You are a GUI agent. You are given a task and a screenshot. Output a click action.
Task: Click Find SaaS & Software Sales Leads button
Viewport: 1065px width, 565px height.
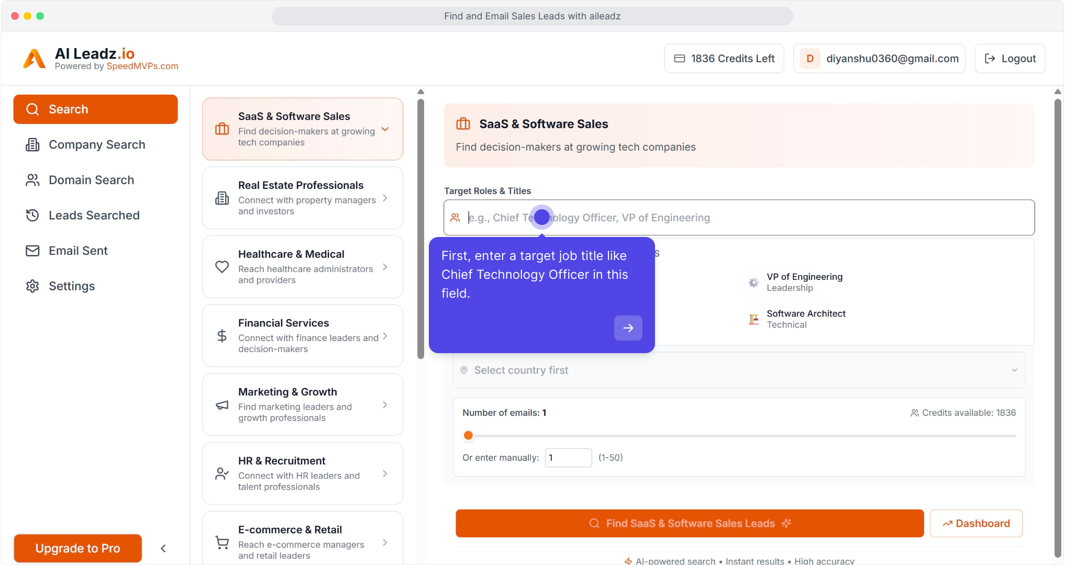[x=689, y=524]
